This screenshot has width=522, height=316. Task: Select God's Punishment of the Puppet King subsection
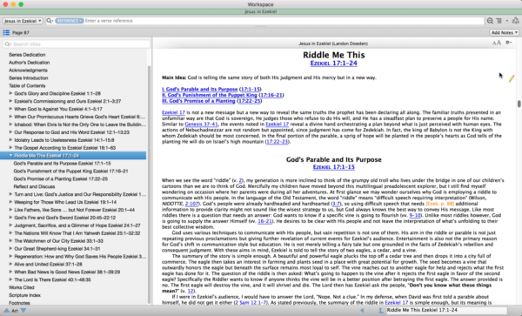tap(70, 171)
